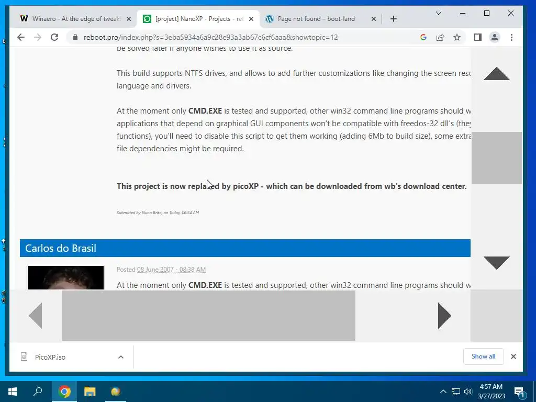Open the downloaded PicoXP.iso file
Image resolution: width=536 pixels, height=402 pixels.
point(50,357)
